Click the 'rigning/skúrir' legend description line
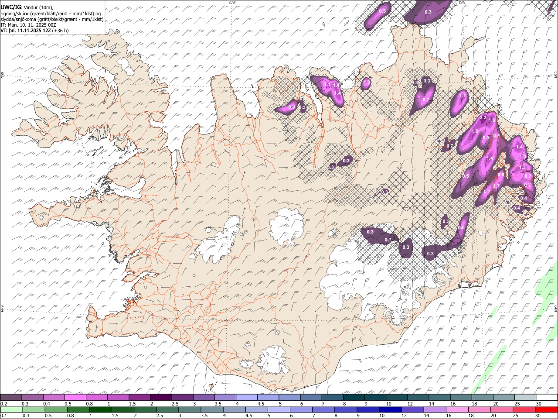558x419 pixels. [x=51, y=13]
